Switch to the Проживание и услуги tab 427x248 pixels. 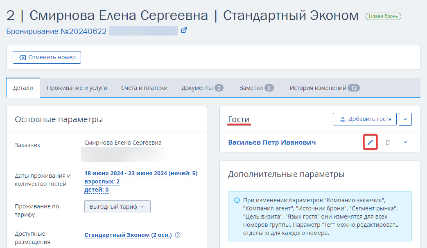pos(77,88)
